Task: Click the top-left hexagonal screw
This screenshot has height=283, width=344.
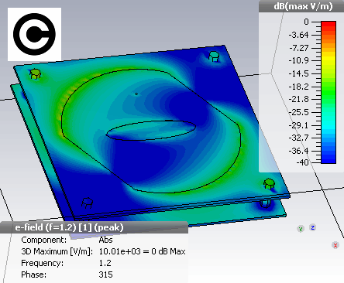Action: [35, 74]
